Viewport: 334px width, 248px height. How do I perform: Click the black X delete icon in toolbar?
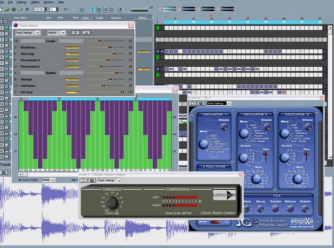(x=27, y=10)
